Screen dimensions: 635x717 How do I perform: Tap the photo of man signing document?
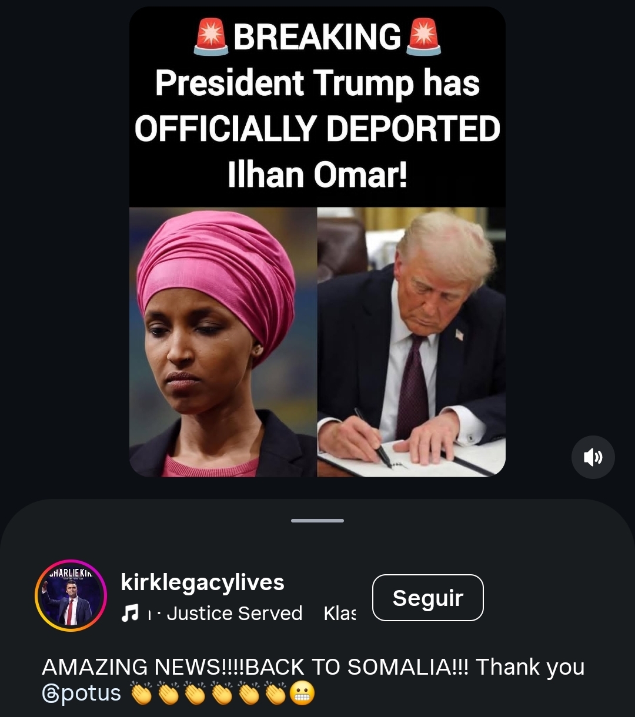(x=412, y=341)
